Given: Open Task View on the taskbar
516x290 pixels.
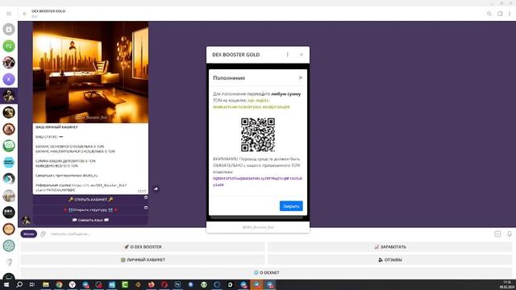Looking at the screenshot, I should [32, 284].
